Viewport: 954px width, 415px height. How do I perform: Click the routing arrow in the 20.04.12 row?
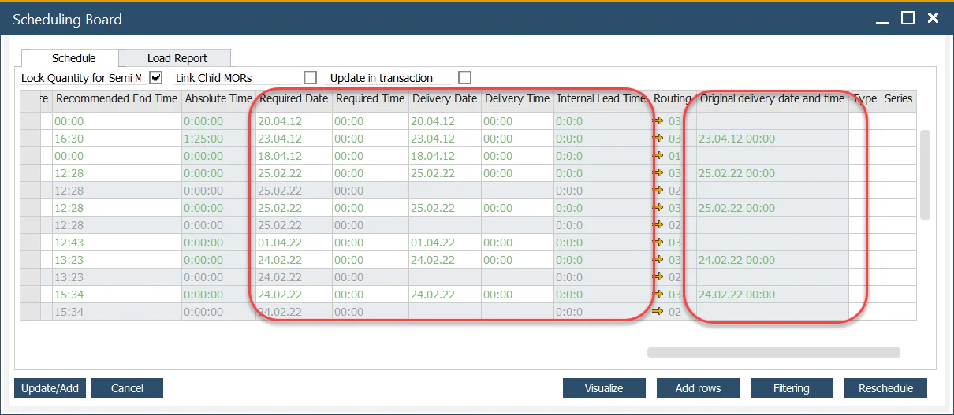(658, 121)
